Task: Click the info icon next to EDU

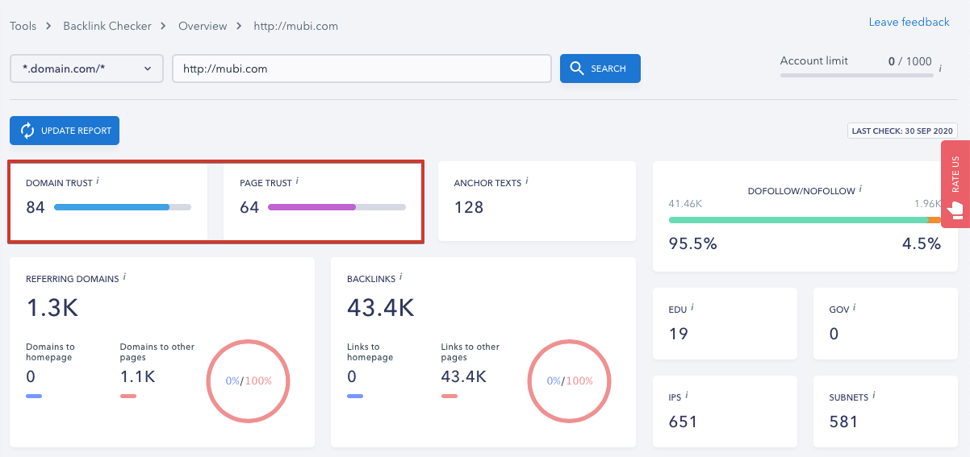Action: coord(693,307)
